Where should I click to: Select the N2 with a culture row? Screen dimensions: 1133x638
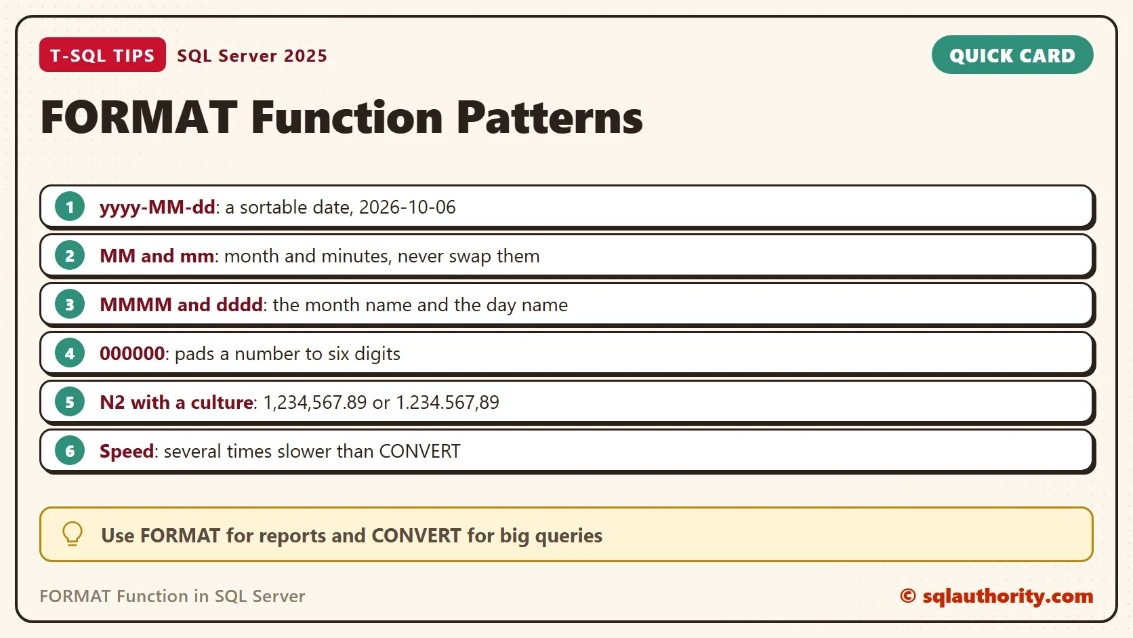pos(567,403)
